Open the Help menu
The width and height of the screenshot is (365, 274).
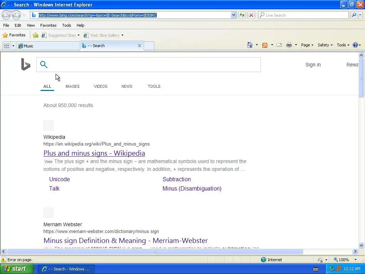point(80,25)
